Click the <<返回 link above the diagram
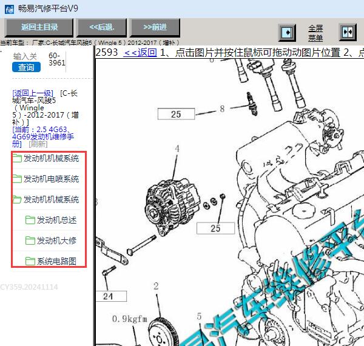 [140, 52]
